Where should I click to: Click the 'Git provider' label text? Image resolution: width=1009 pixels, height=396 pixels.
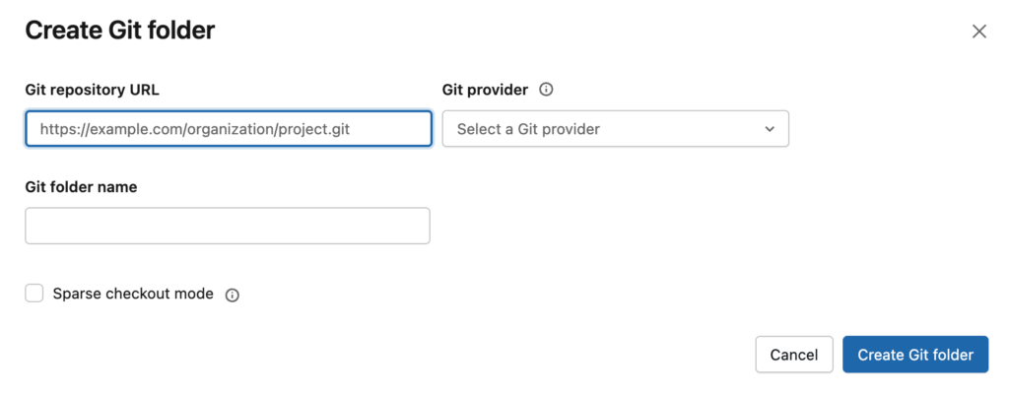[485, 90]
